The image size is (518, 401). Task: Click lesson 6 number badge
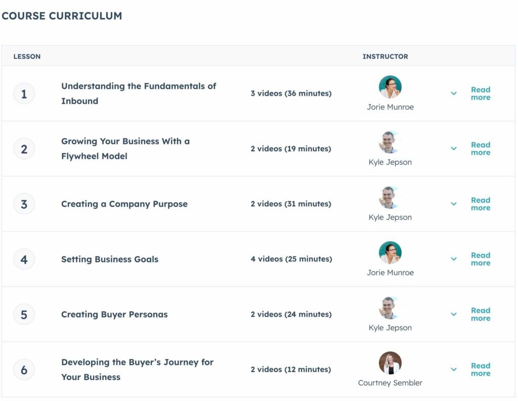coord(24,370)
